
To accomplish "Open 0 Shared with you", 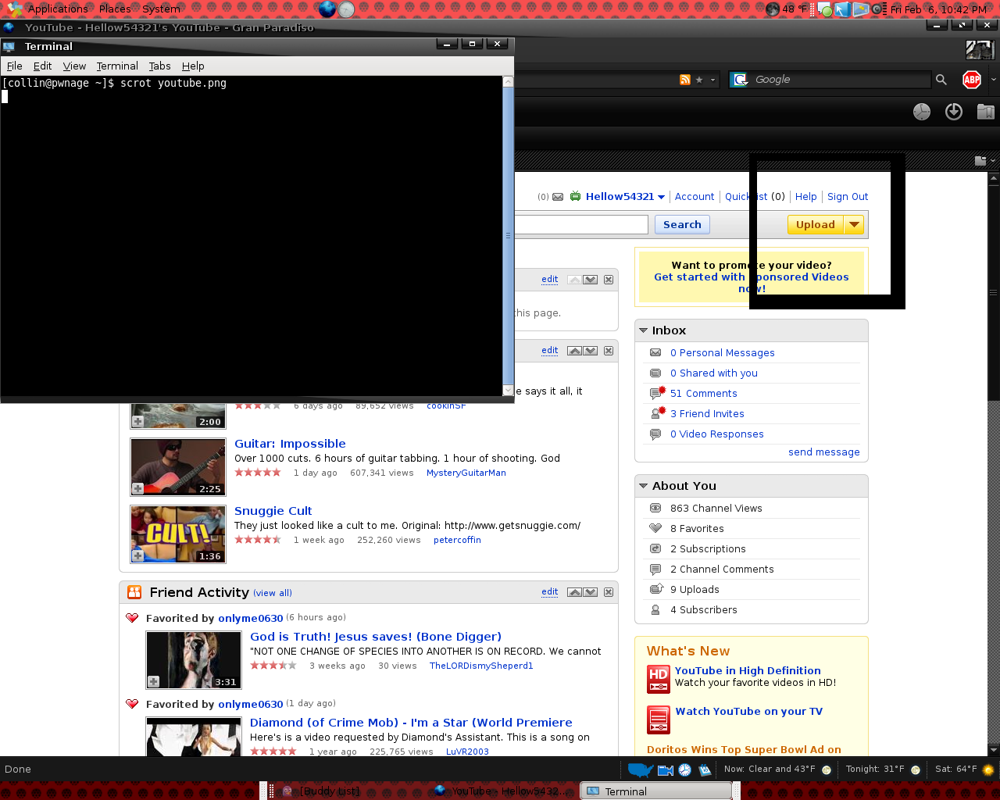I will click(714, 373).
